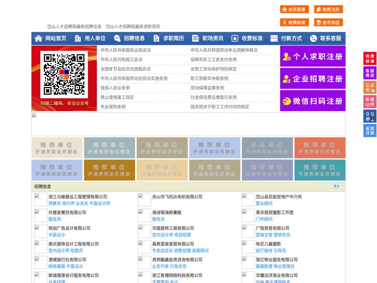The height and width of the screenshot is (283, 377).
Task: Open company 外婆家餐饮有限公司
Action: tap(68, 212)
